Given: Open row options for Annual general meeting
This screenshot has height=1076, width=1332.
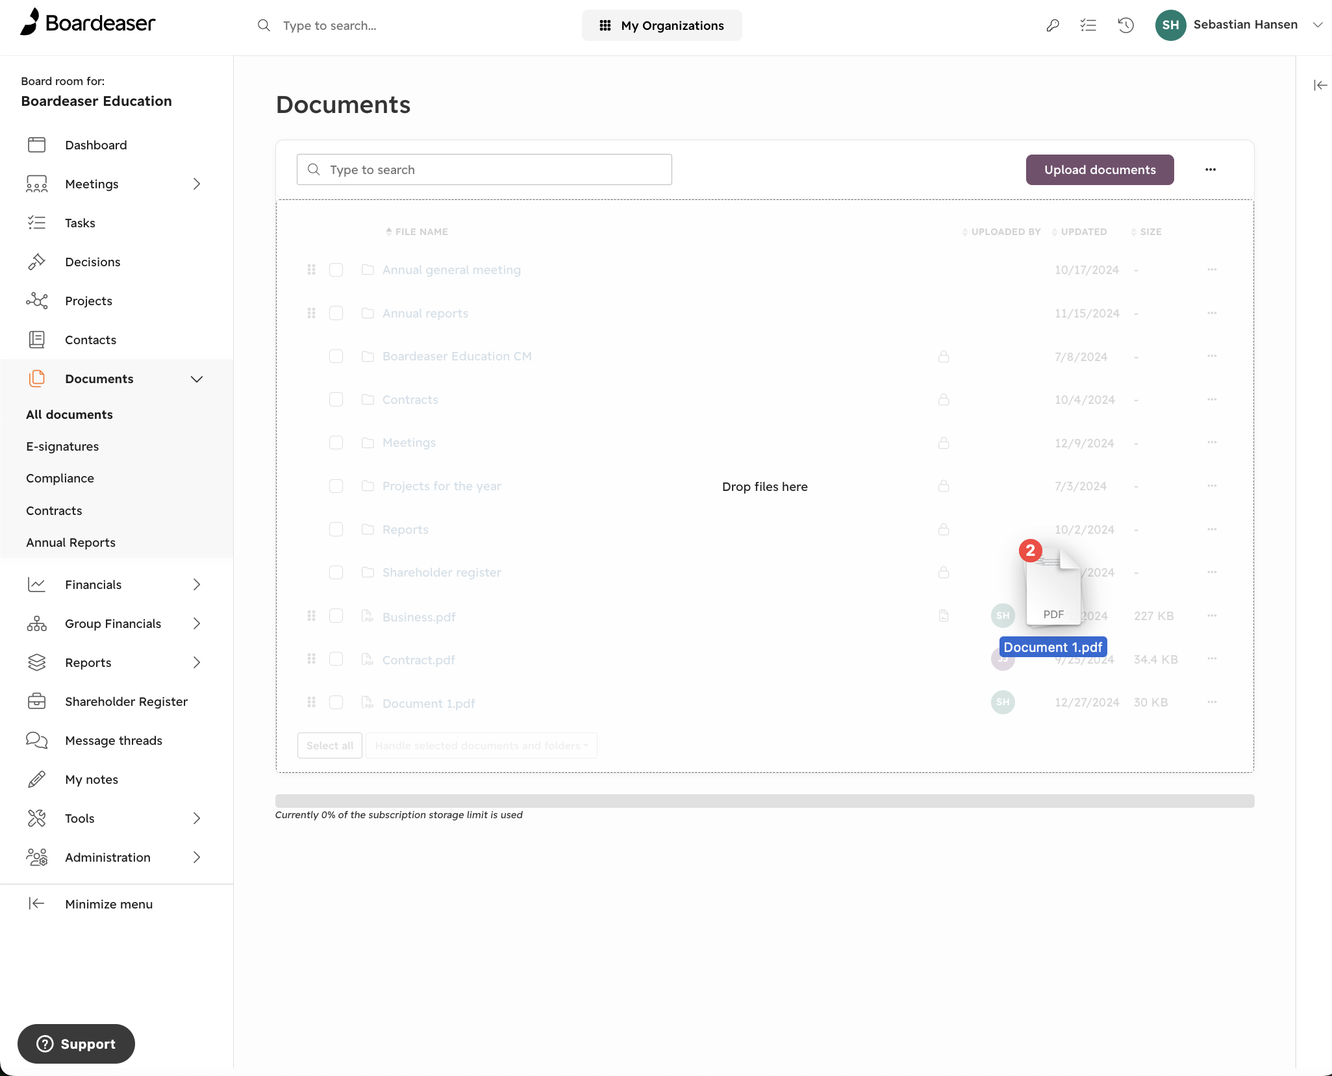Looking at the screenshot, I should [1212, 269].
